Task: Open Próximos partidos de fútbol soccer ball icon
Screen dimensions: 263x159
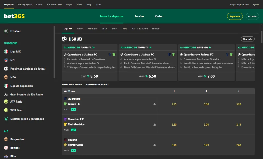Action: (6, 69)
